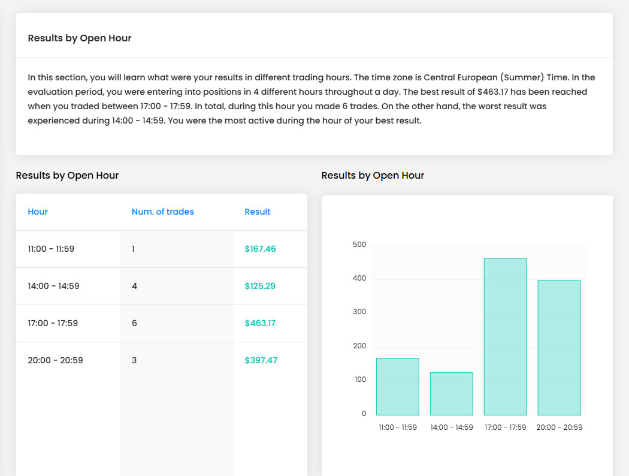Click the Result column header
629x476 pixels.
(258, 212)
